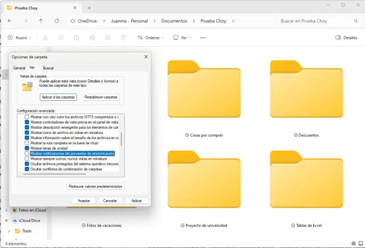
Task: Click the Fotos en iCloud sidebar icon
Action: 14,210
